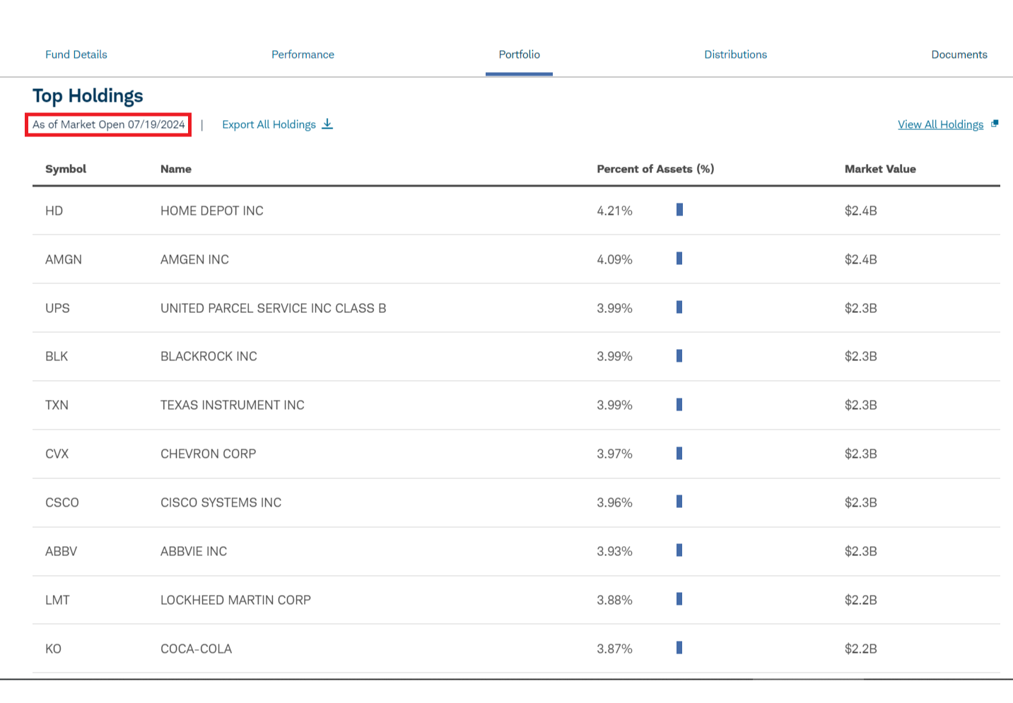Select the LMT symbol cell
The height and width of the screenshot is (703, 1013).
click(x=57, y=600)
